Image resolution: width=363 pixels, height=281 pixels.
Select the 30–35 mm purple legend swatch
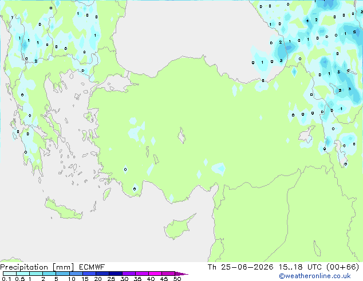[x=128, y=274]
